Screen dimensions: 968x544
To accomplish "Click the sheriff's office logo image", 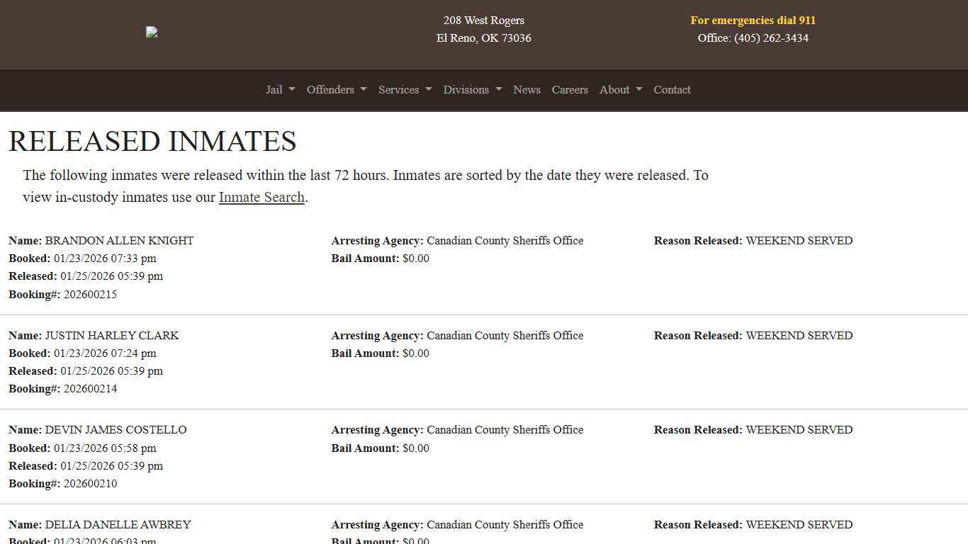I will [x=151, y=32].
